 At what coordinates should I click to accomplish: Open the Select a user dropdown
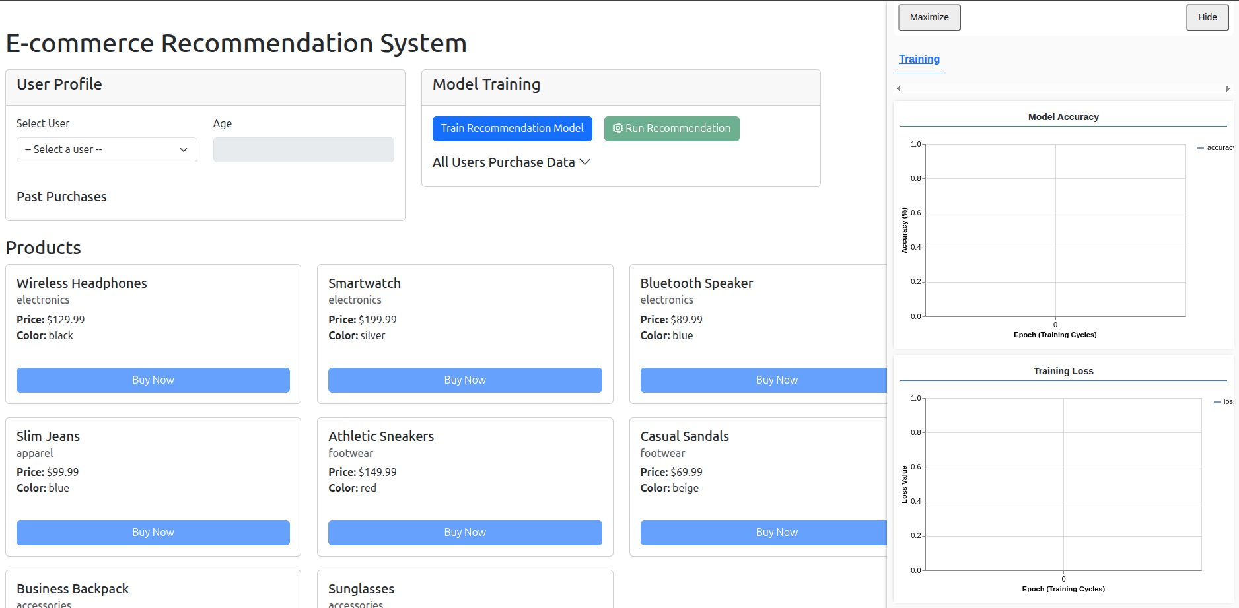(107, 150)
